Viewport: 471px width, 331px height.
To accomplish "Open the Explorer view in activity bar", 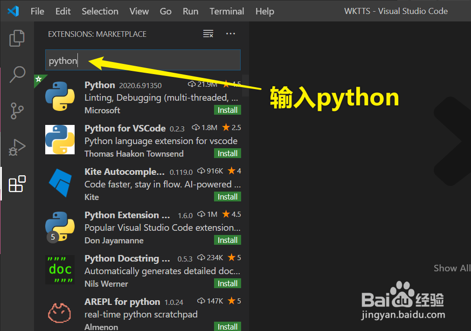I will 17,38.
